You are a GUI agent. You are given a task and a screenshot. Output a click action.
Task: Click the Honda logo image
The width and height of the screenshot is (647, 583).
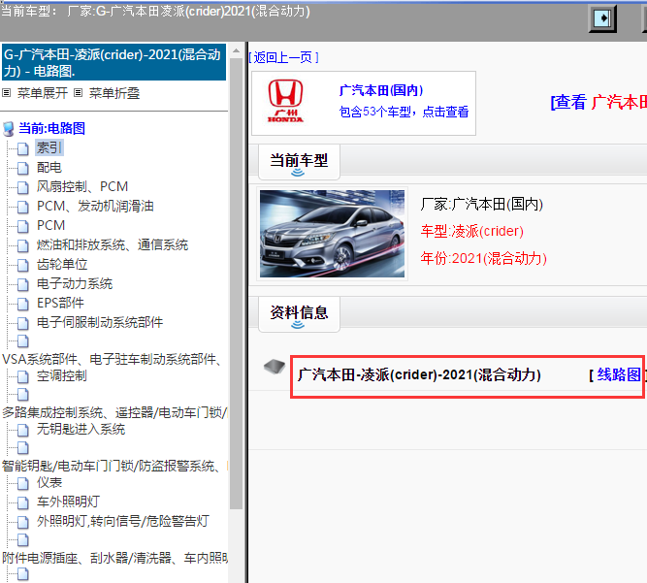coord(285,101)
